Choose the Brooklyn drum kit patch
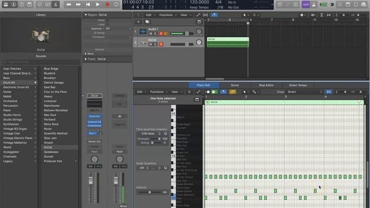This screenshot has width=370, height=208. point(50,78)
